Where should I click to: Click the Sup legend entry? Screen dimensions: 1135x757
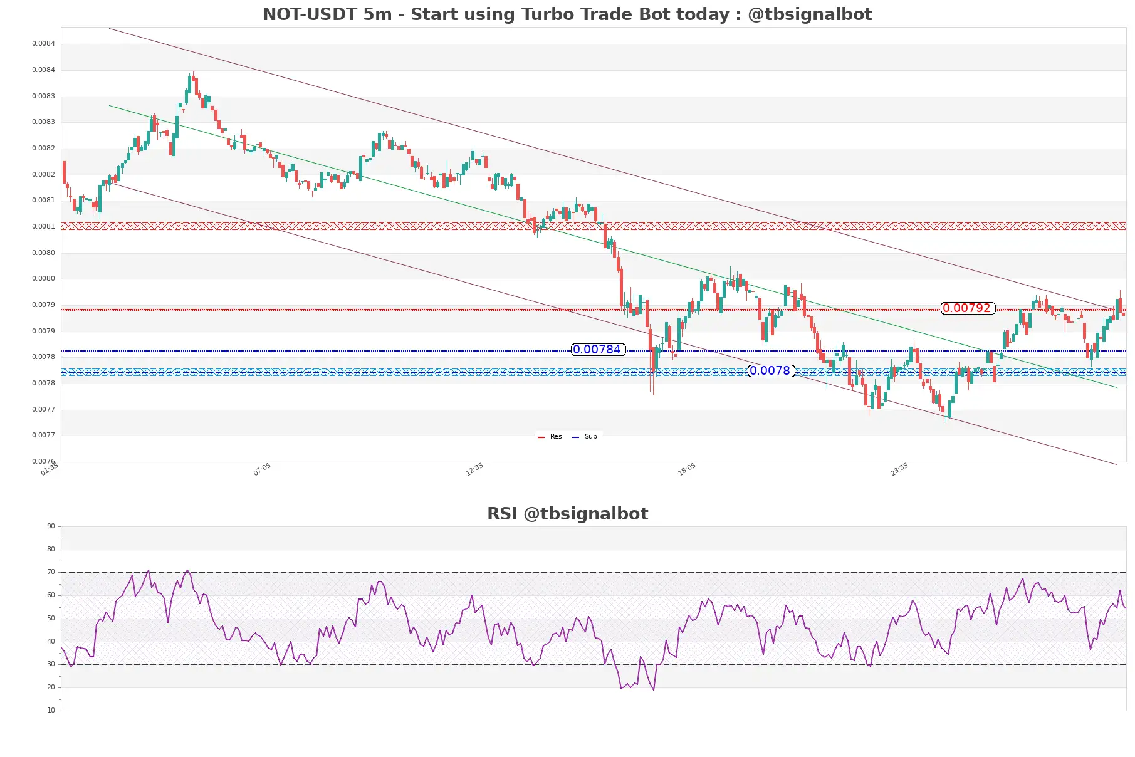[585, 437]
